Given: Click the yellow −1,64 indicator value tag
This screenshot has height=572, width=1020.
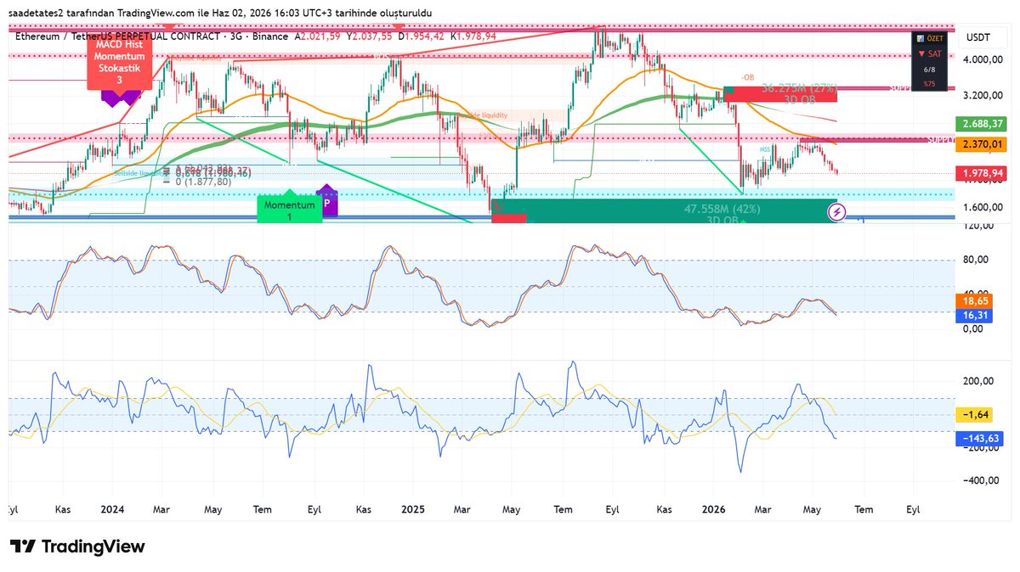Looking at the screenshot, I should pos(974,414).
